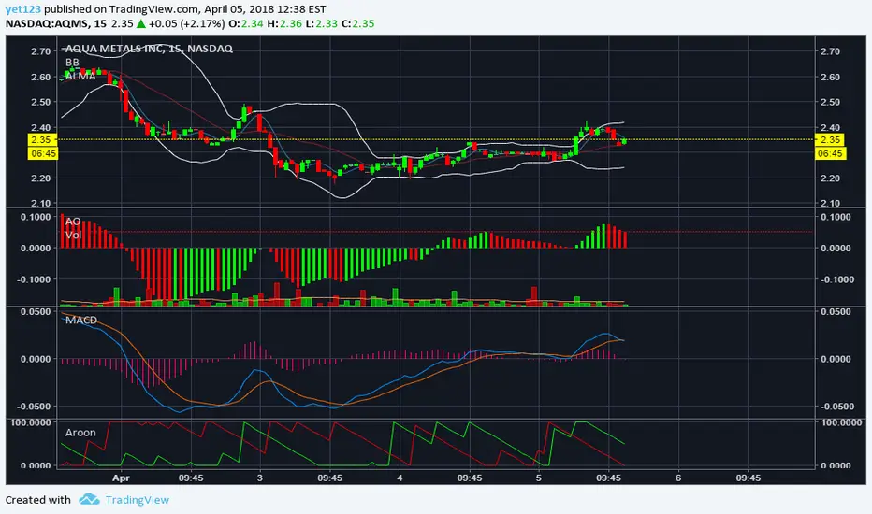Click the 2.70 label on right price scale
This screenshot has height=514, width=872.
click(830, 51)
